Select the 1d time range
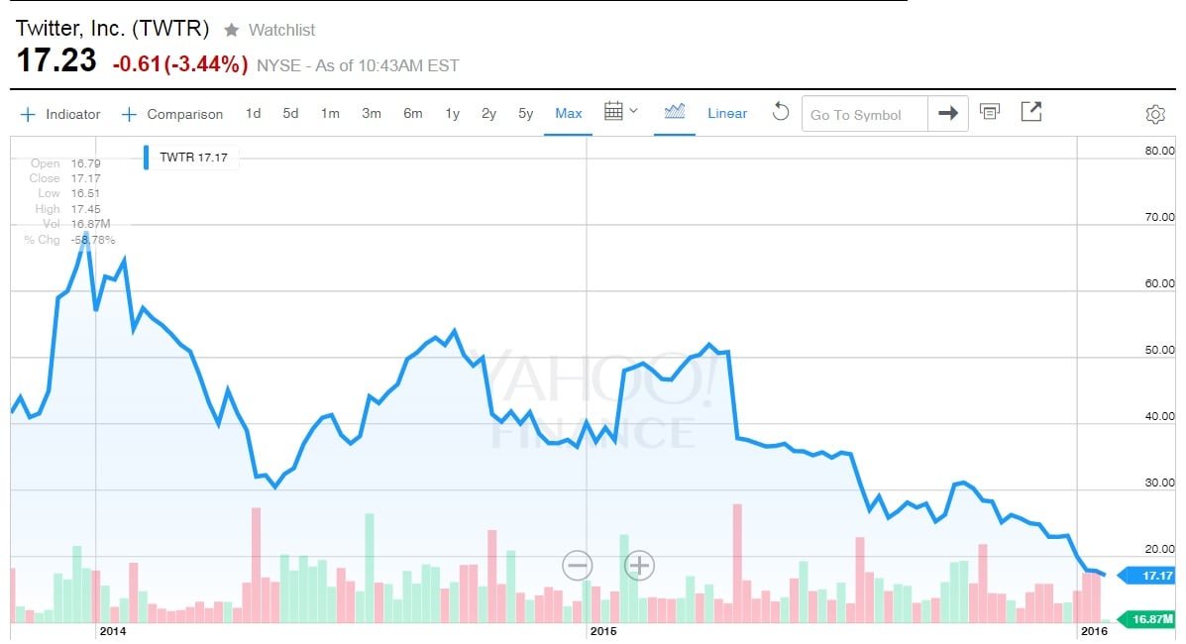 [x=254, y=113]
